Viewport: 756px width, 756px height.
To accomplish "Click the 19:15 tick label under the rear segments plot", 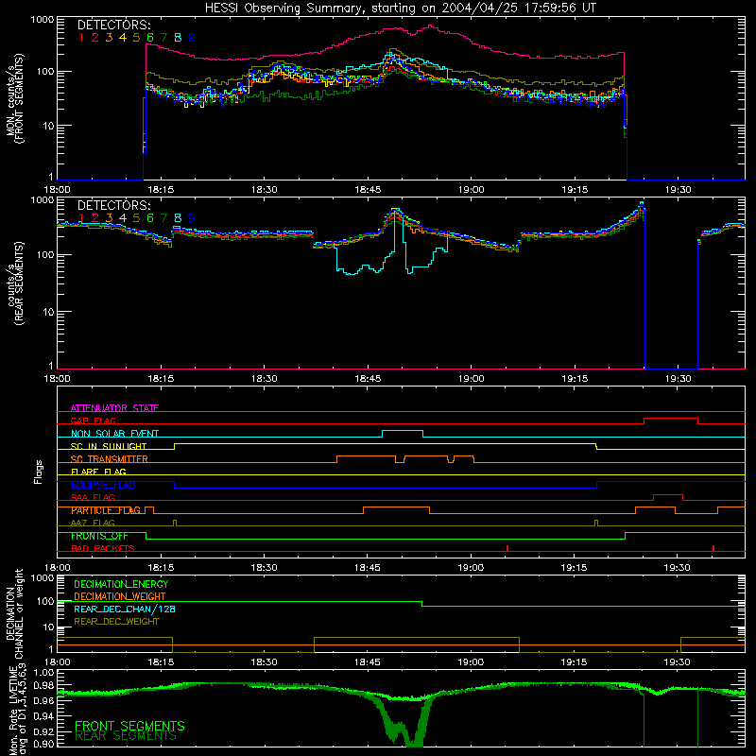I will coord(575,379).
